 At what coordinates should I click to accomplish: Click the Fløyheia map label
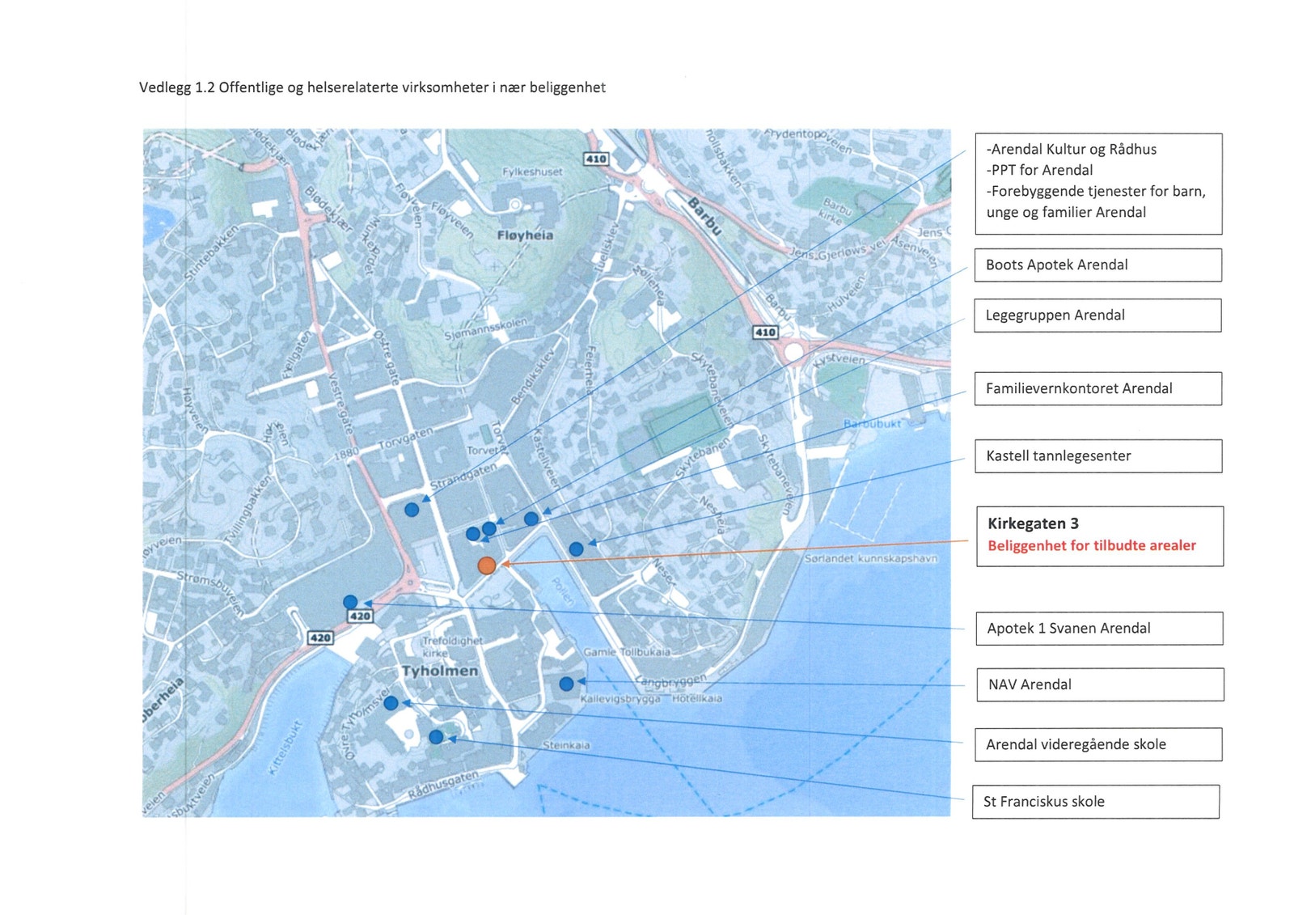coord(525,235)
